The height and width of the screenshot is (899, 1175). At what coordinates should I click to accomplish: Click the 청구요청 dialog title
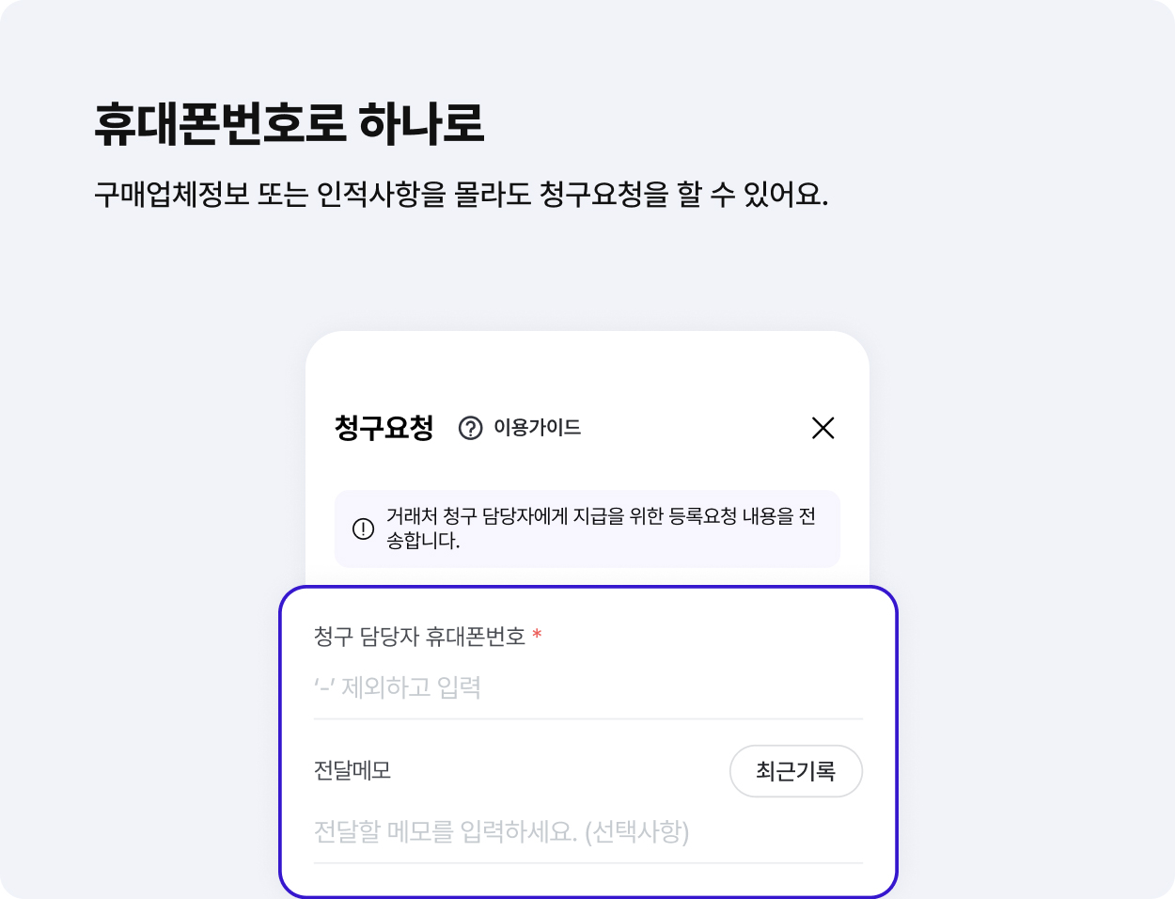tap(384, 428)
